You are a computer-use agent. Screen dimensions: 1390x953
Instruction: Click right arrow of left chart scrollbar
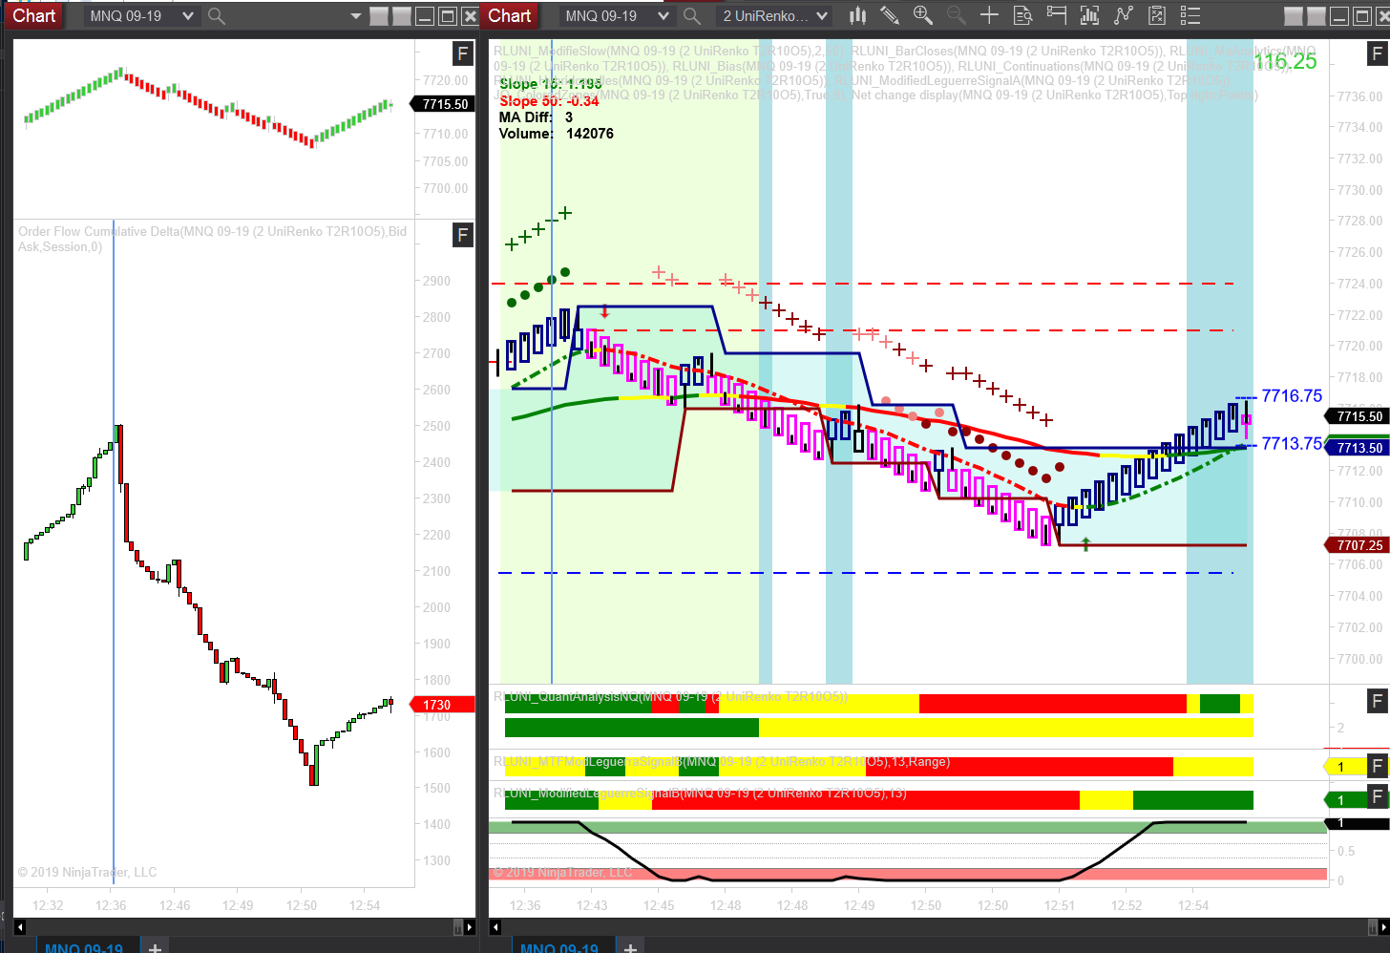coord(470,926)
